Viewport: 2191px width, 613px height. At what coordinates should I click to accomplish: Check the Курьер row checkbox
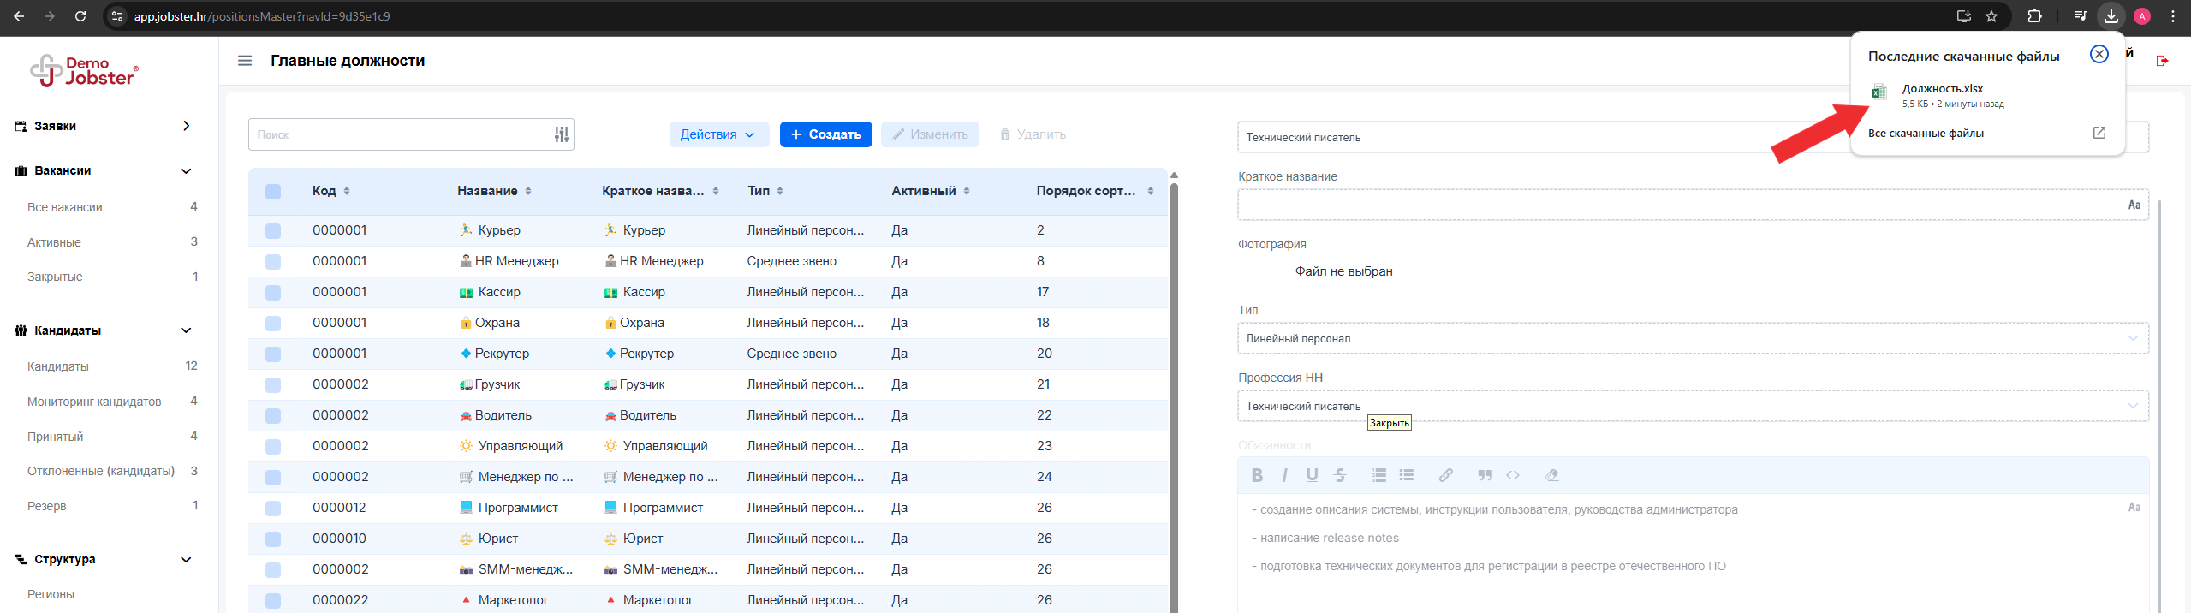273,230
